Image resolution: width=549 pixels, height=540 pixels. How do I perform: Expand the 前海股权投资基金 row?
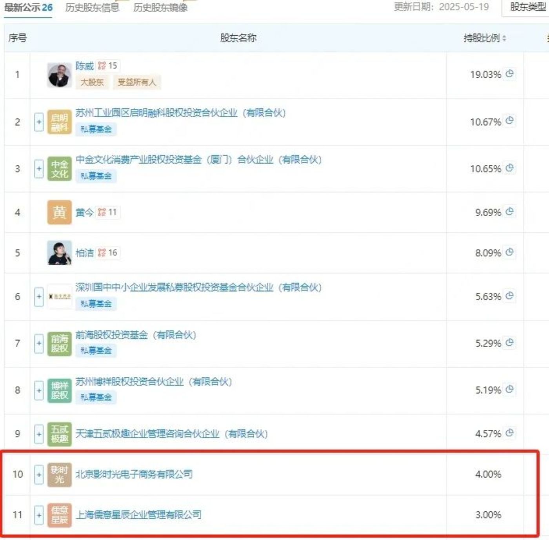[39, 343]
